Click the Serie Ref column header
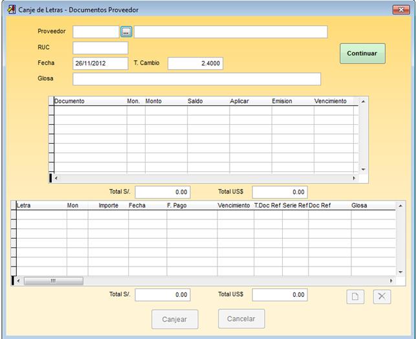416x339 pixels. (295, 205)
